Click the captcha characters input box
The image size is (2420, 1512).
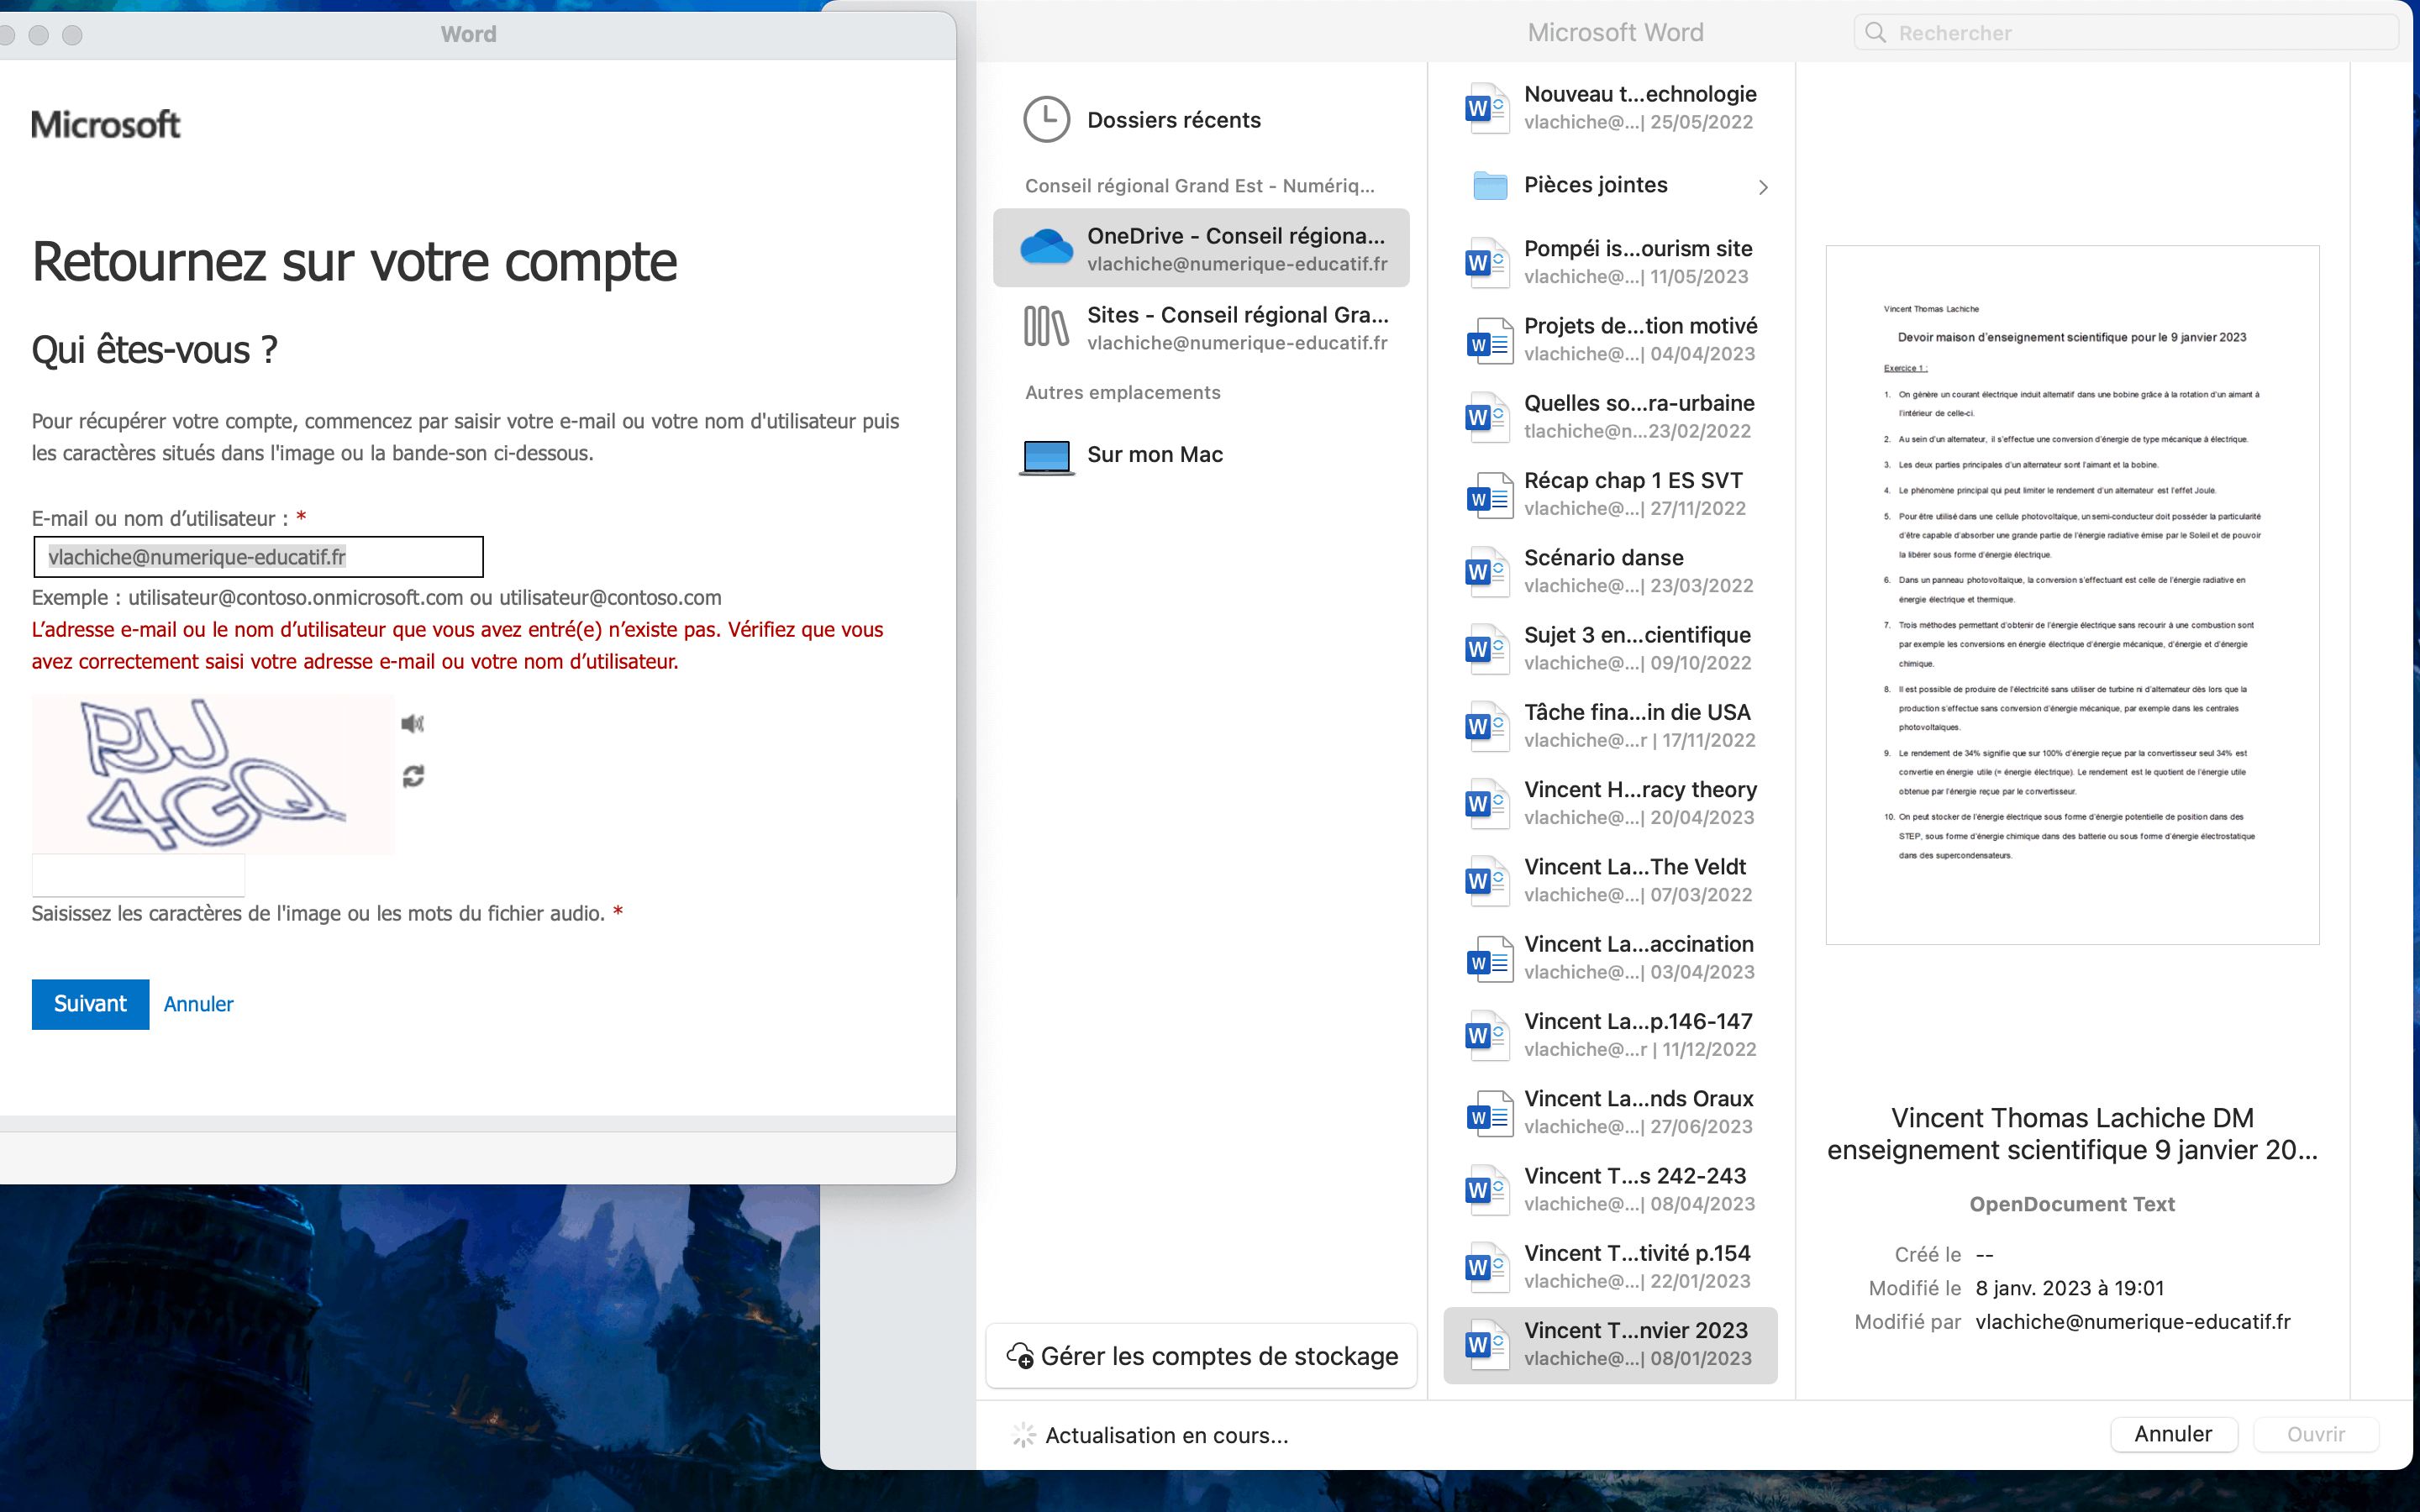(x=138, y=876)
